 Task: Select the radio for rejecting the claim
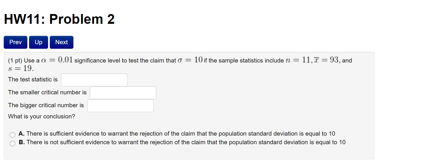(12, 134)
